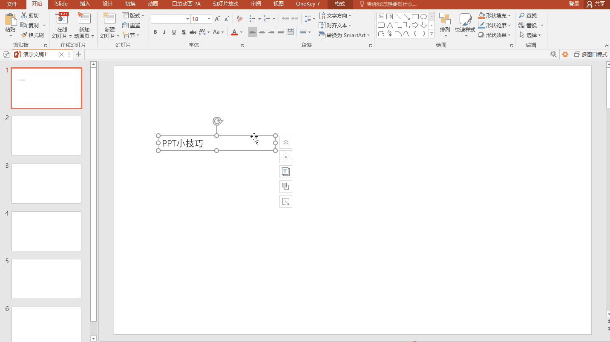Click the Cut (剪切) scissors button
The image size is (610, 342).
[30, 15]
